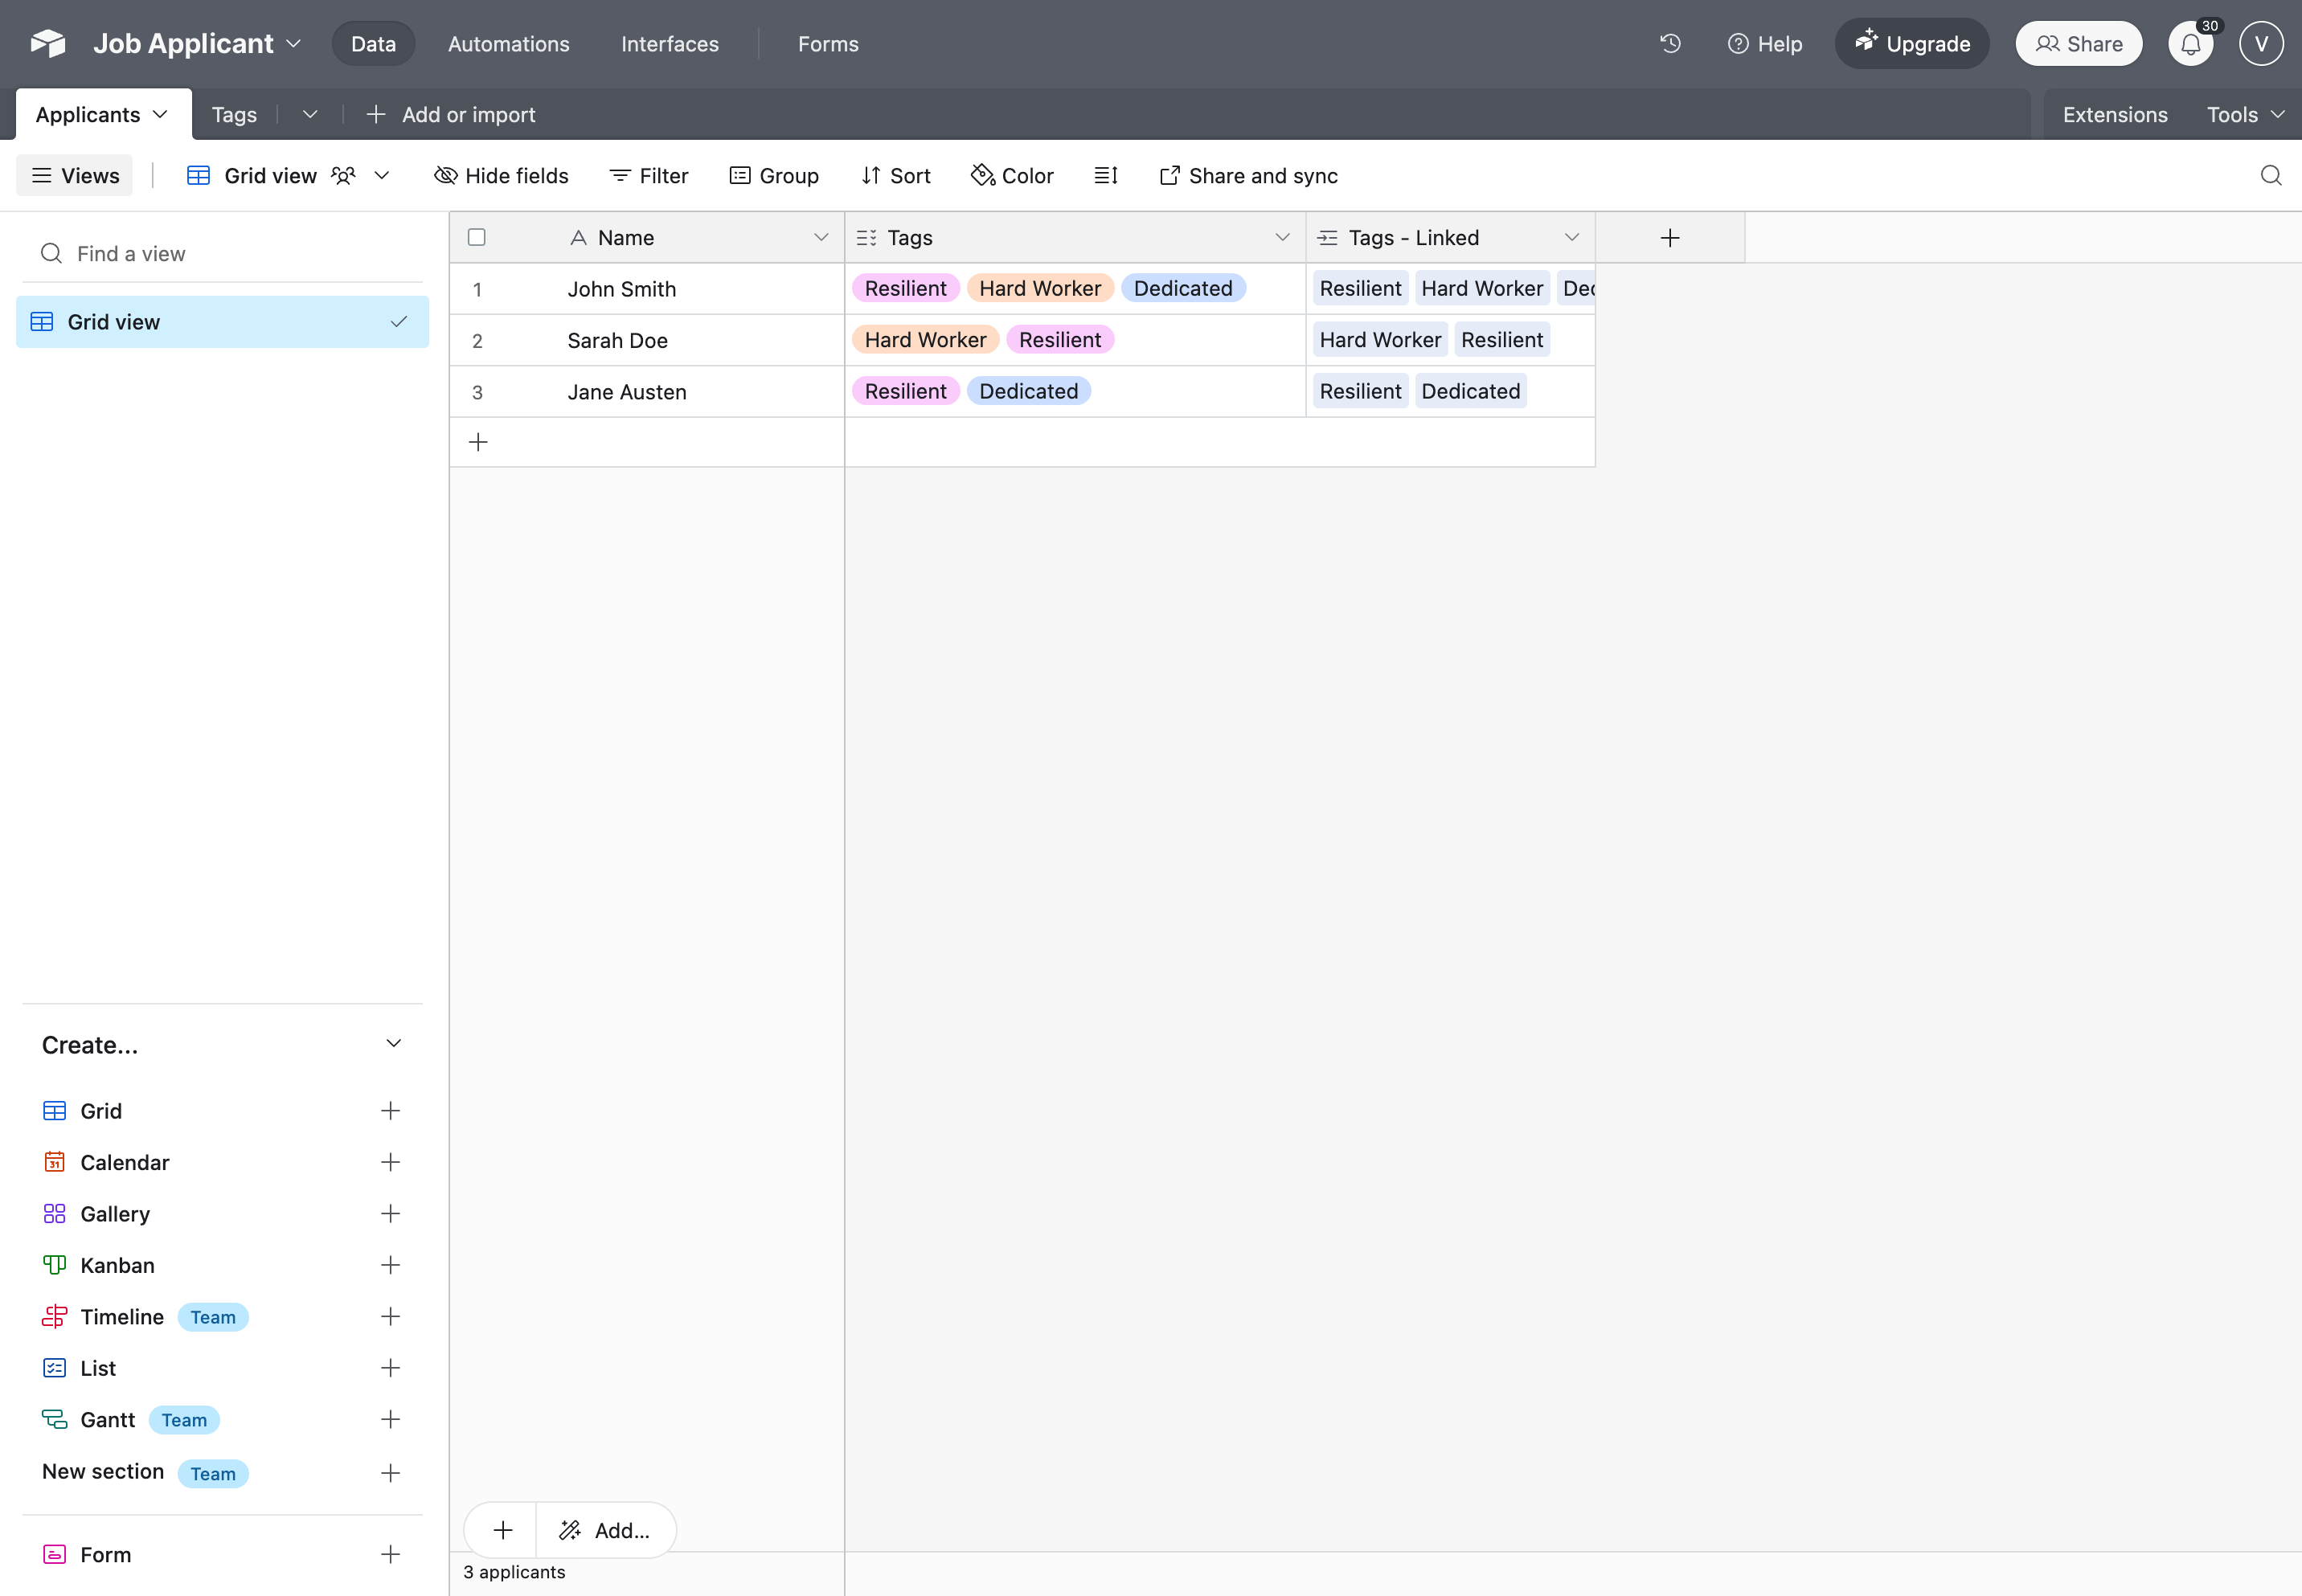
Task: Click the row height icon
Action: (x=1105, y=176)
